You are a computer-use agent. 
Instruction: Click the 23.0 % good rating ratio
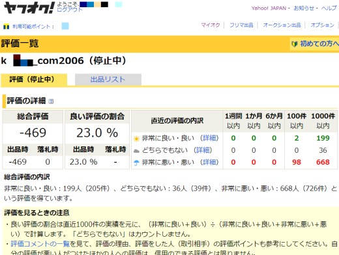coord(97,133)
